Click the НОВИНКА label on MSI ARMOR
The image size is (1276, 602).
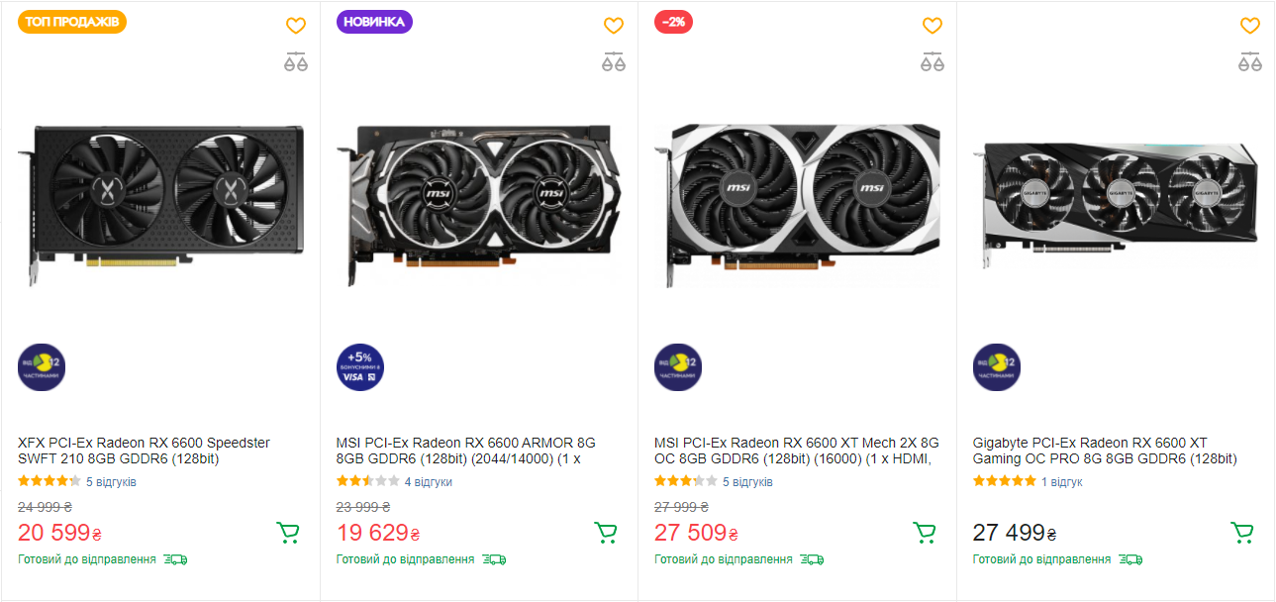point(374,22)
